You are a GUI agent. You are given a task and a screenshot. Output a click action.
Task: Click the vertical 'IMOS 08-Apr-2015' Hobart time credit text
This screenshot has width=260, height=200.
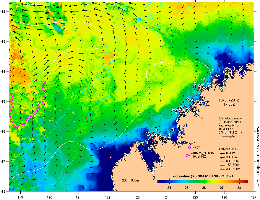pos(258,156)
